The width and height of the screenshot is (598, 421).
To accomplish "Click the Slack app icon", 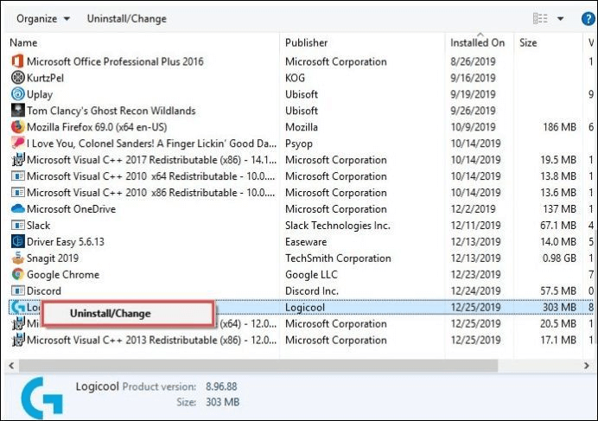I will click(17, 226).
